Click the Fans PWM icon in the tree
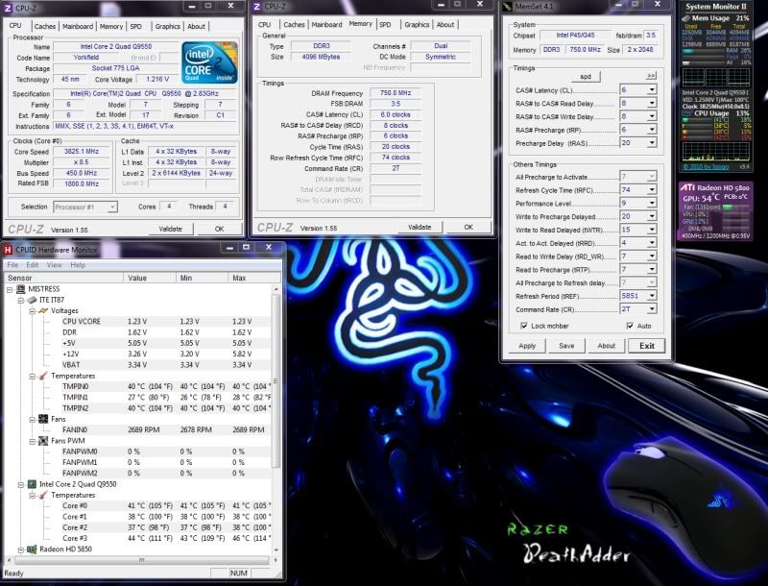This screenshot has height=586, width=768. coord(43,441)
